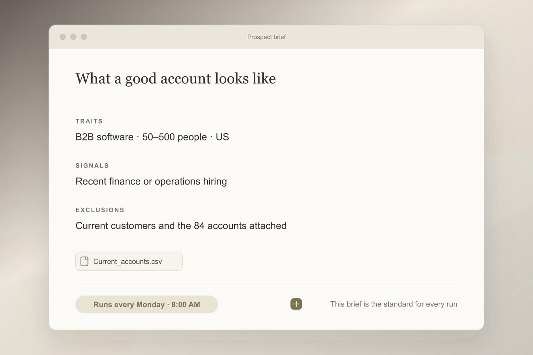
Task: Click the third window zoom dot
Action: point(84,37)
